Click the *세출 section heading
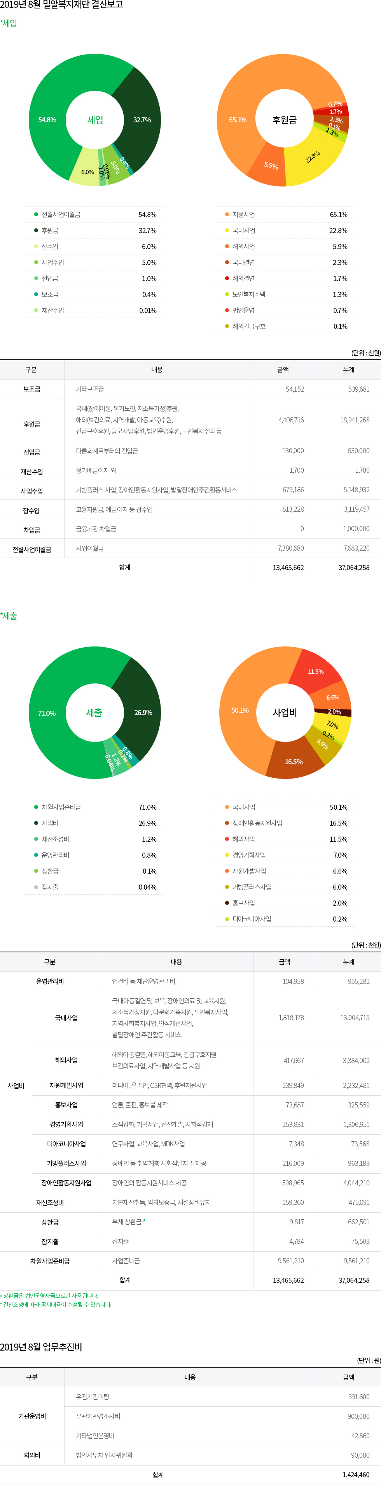Viewport: 381px width, 1485px height. [x=9, y=616]
